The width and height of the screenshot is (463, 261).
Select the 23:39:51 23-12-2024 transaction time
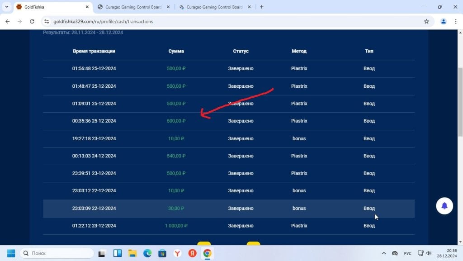pyautogui.click(x=94, y=173)
